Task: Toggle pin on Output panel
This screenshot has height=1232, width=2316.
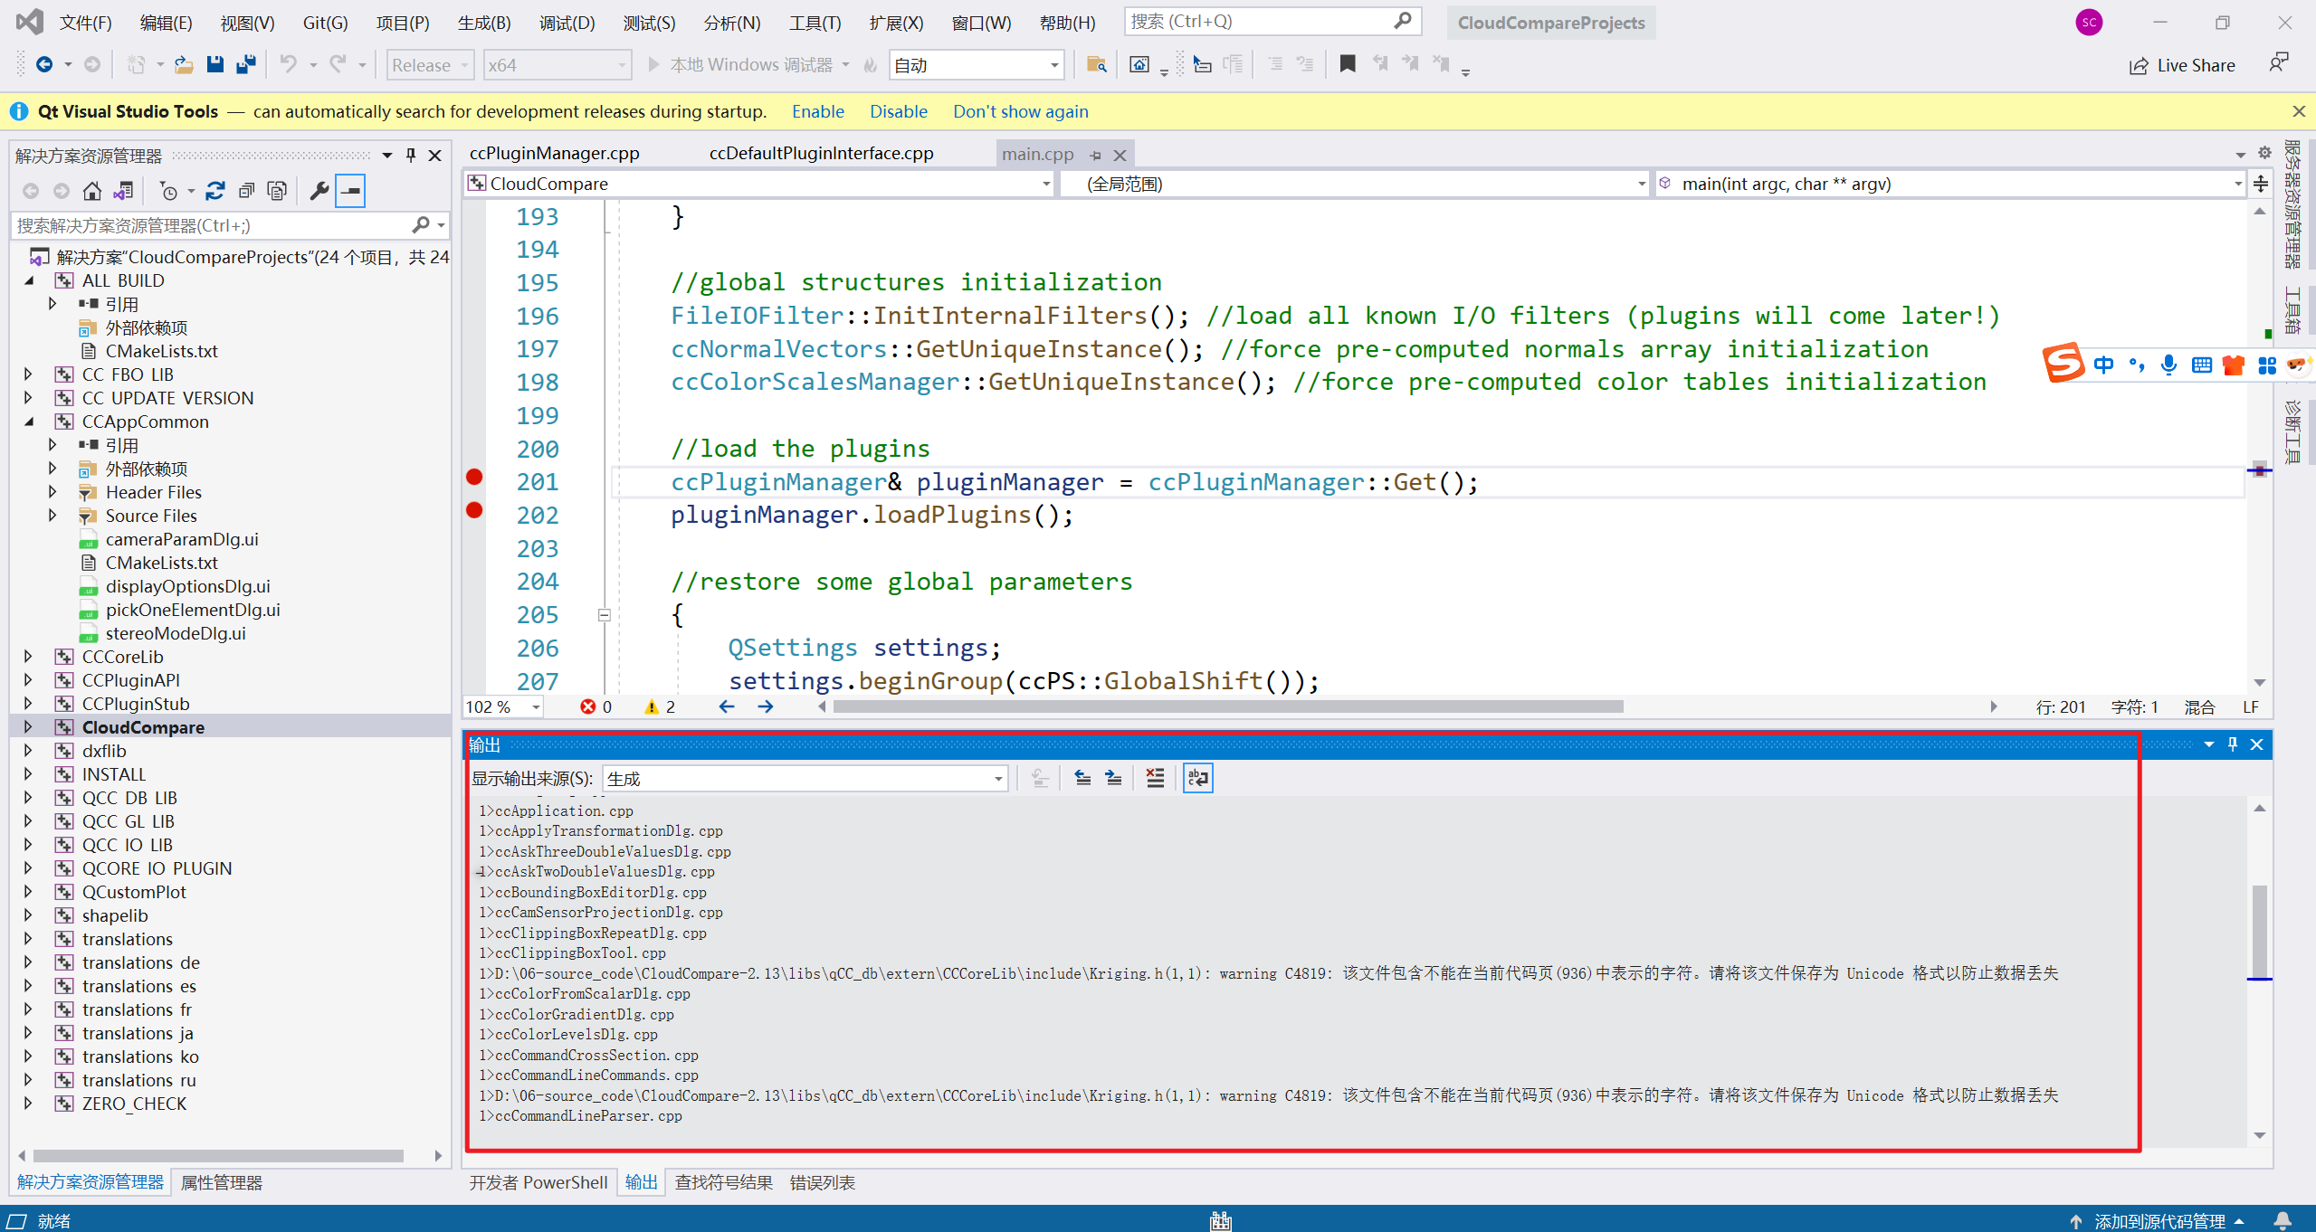Action: (x=2233, y=744)
